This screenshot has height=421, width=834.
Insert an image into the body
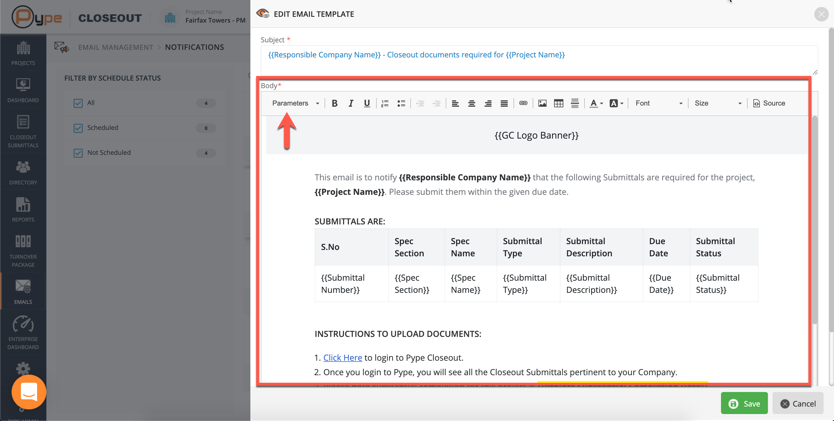pyautogui.click(x=542, y=103)
